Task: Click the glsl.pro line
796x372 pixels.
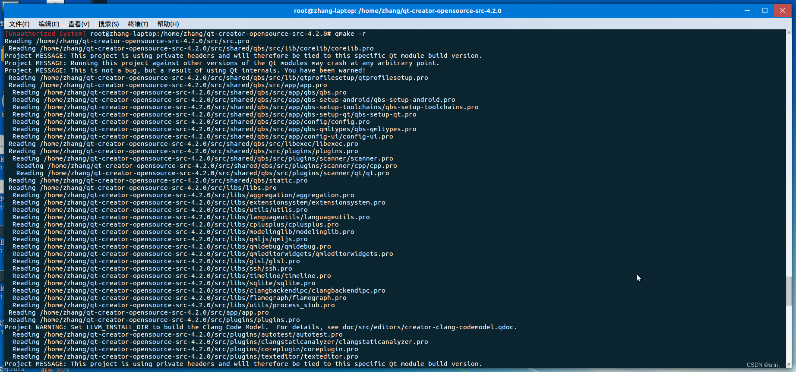Action: (156, 261)
